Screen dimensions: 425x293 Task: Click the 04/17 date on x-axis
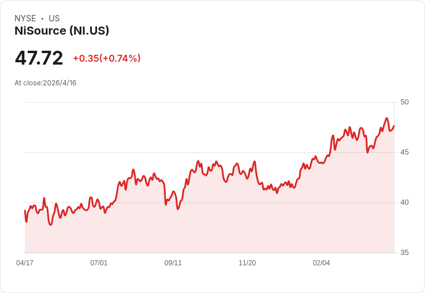point(25,263)
